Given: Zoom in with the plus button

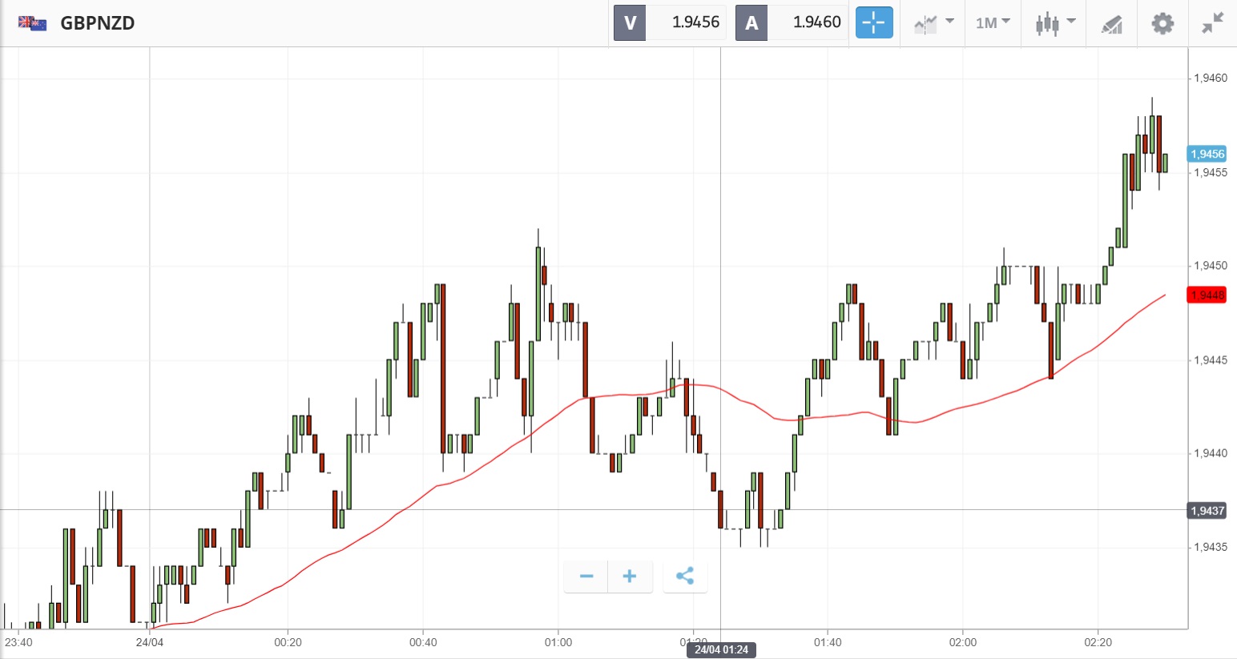Looking at the screenshot, I should click(x=630, y=576).
